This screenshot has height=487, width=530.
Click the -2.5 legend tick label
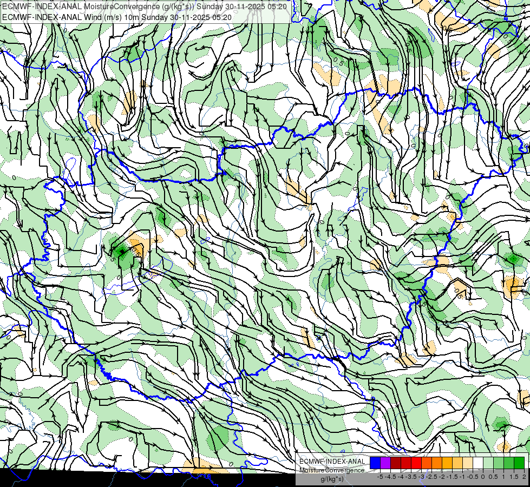(431, 477)
